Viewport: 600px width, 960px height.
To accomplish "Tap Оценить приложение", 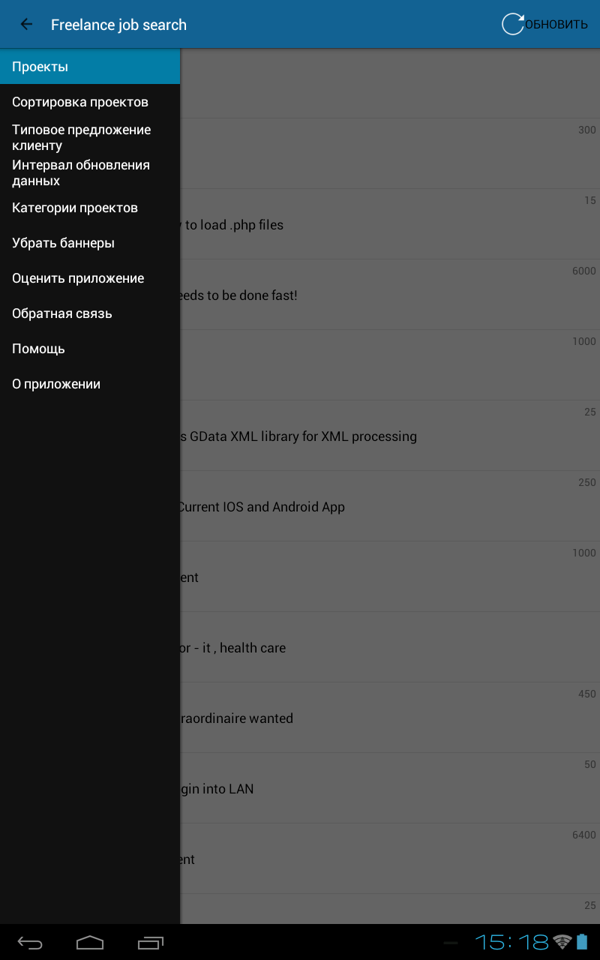I will coord(90,278).
